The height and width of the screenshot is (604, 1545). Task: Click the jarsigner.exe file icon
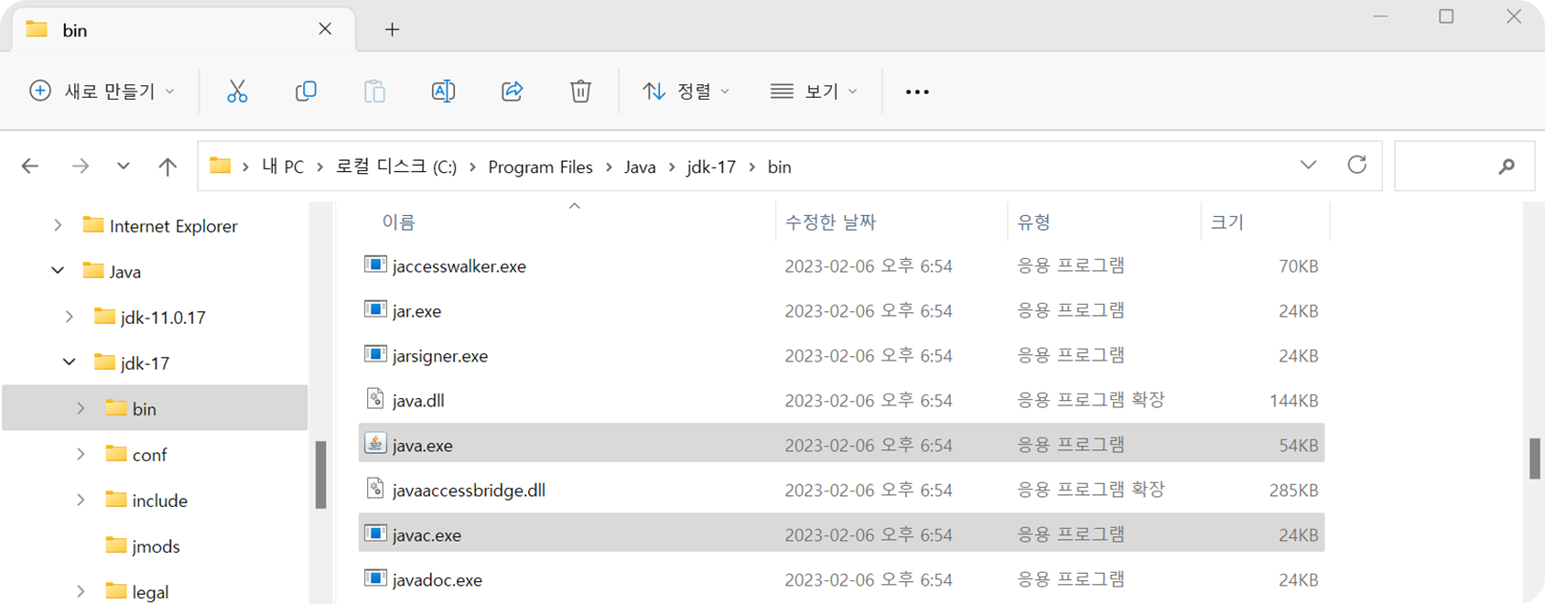(x=375, y=354)
